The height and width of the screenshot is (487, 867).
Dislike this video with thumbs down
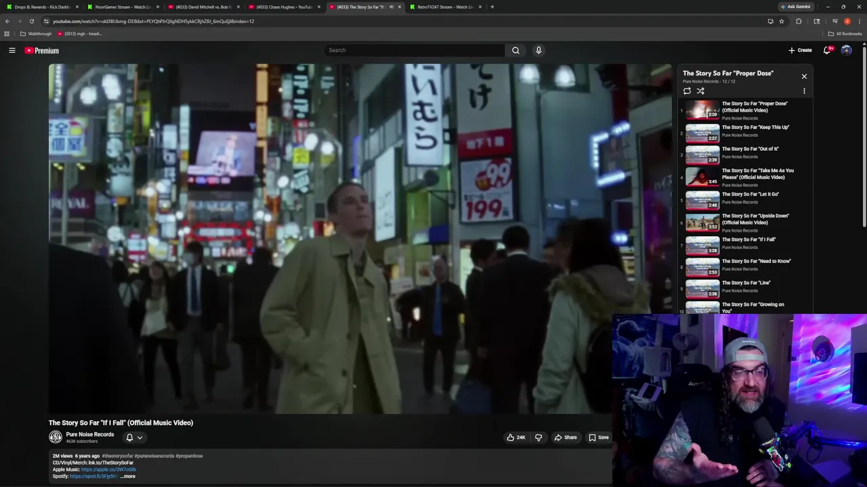click(x=538, y=438)
